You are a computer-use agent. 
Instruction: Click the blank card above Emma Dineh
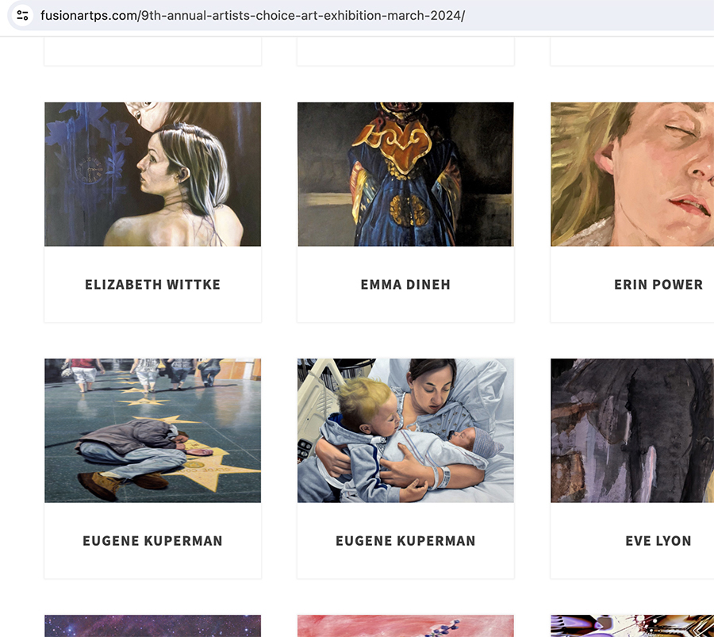405,52
